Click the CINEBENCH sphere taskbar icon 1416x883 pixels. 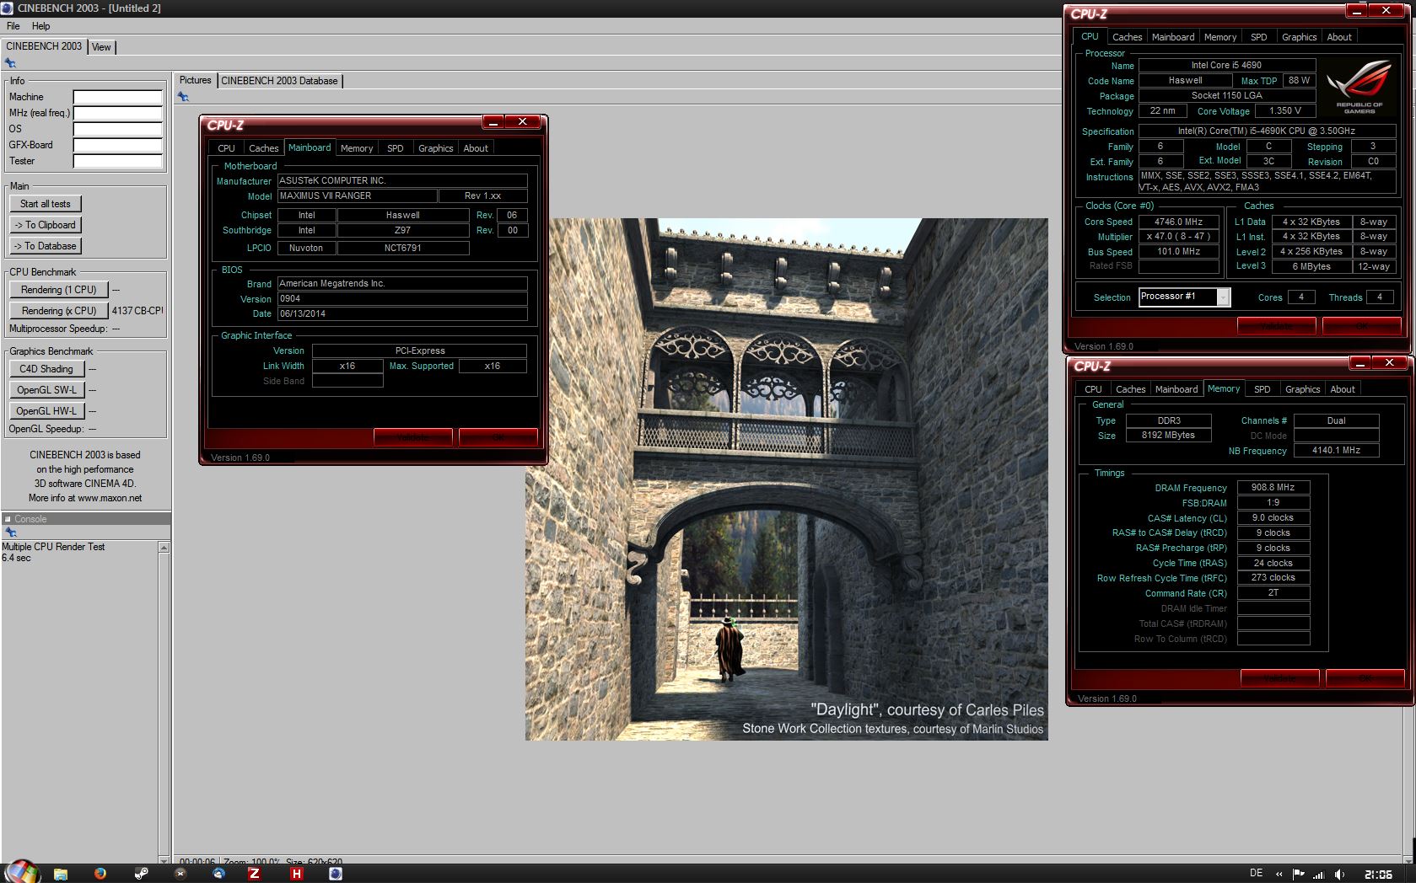pyautogui.click(x=335, y=874)
